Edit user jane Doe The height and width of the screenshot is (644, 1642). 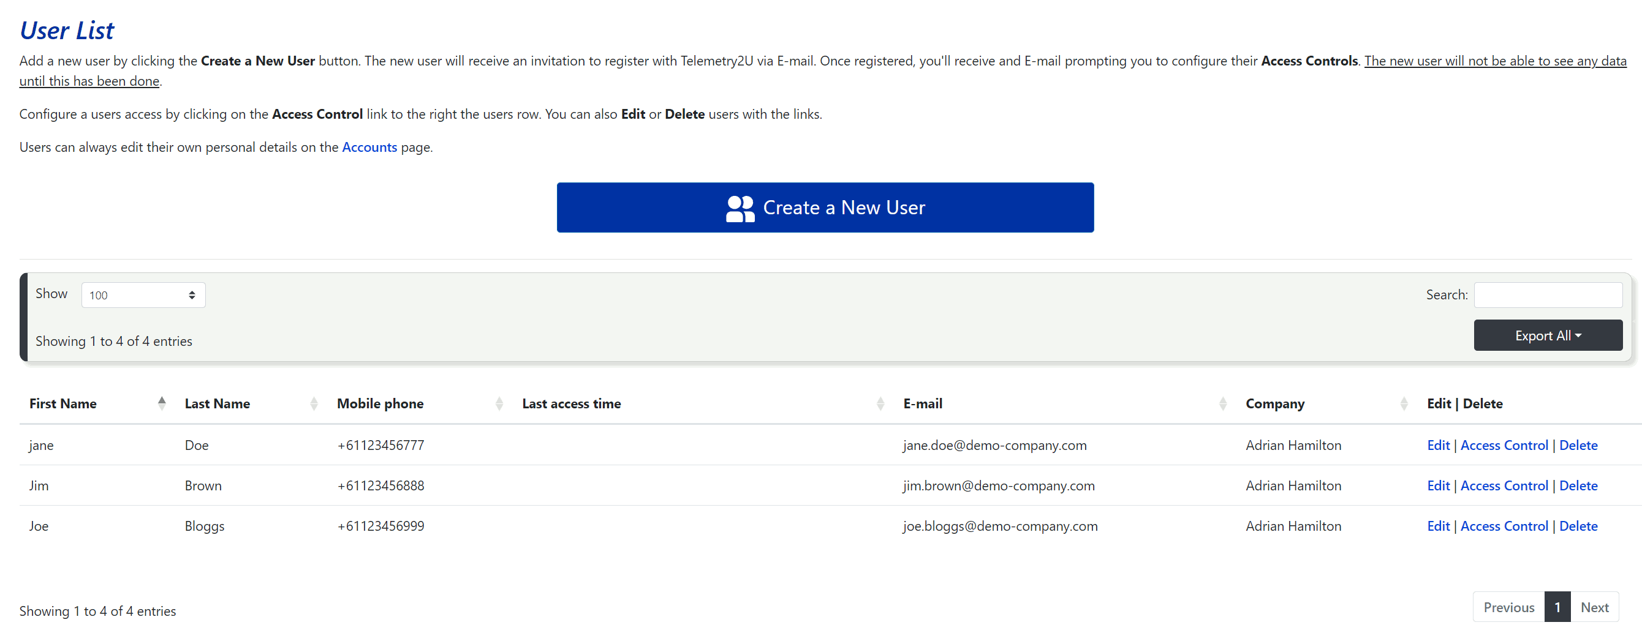[1438, 445]
